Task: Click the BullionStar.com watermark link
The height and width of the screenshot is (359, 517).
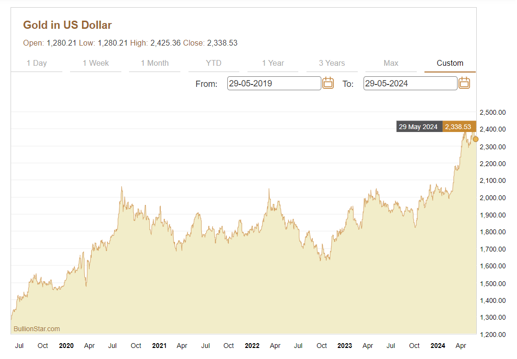Action: coord(37,329)
